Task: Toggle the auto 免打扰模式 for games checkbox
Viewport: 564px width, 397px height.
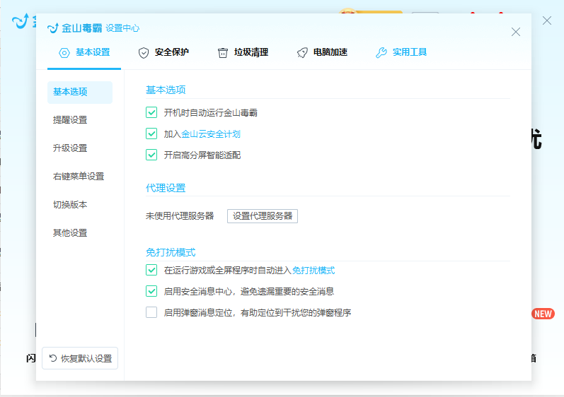Action: pyautogui.click(x=151, y=270)
